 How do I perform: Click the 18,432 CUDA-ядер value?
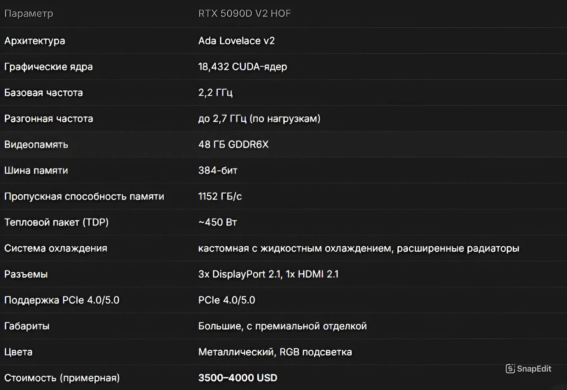point(243,67)
